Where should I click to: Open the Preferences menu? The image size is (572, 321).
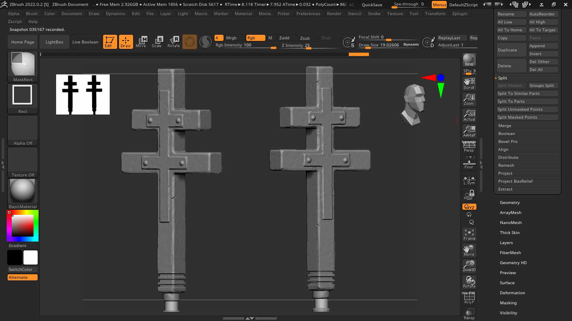pyautogui.click(x=308, y=13)
